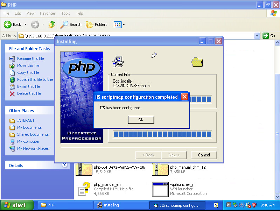Switch to the PHP taskbar window button
The width and height of the screenshot is (280, 211).
pos(65,205)
